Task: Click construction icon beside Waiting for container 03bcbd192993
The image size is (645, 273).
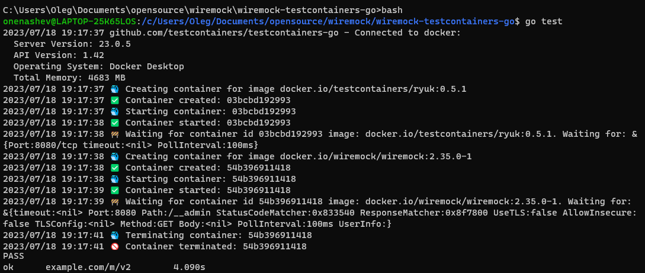Action: [x=115, y=134]
